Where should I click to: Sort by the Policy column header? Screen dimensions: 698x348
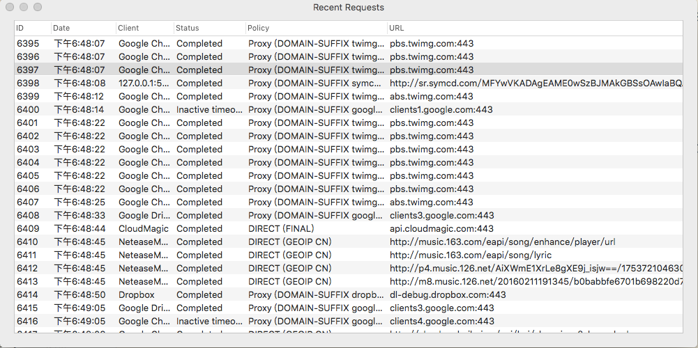317,28
